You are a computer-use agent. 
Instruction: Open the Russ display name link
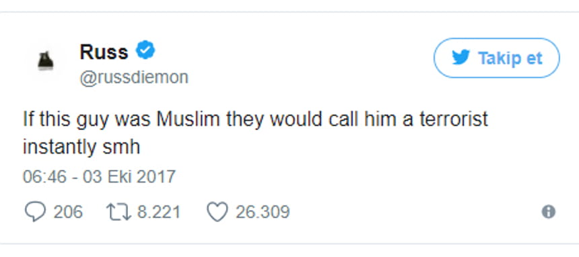coord(104,52)
